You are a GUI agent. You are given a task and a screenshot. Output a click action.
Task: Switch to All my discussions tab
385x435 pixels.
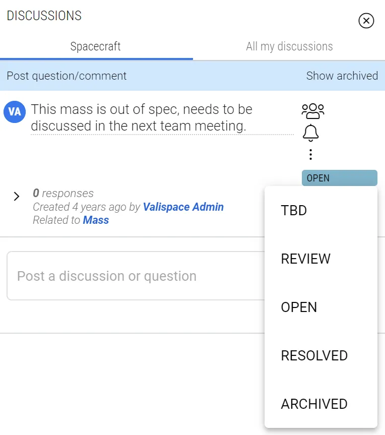click(289, 46)
